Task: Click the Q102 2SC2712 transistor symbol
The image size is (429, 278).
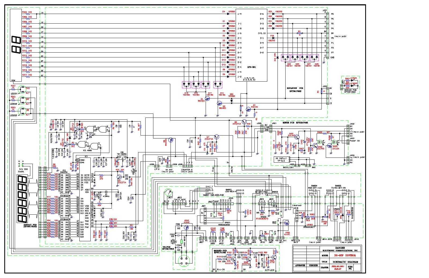Action: (x=249, y=259)
